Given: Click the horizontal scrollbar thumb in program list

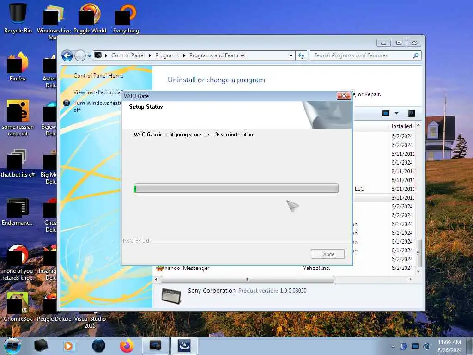Looking at the screenshot, I should click(x=248, y=280).
